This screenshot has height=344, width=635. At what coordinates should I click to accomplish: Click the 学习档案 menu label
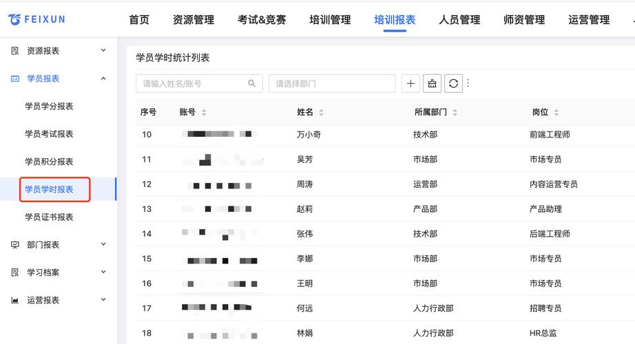(43, 272)
